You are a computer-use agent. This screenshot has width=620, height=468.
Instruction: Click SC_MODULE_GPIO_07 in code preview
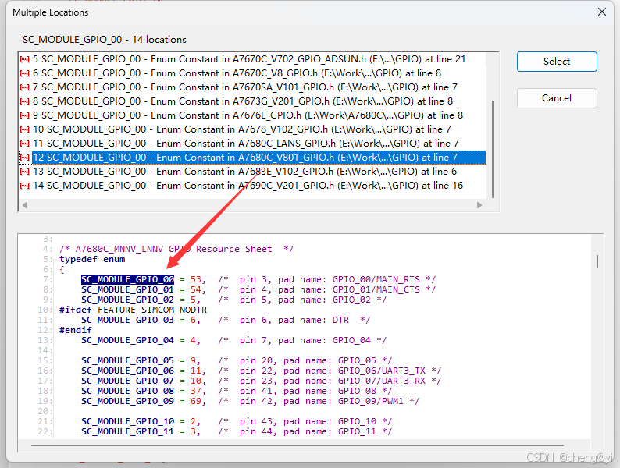128,381
